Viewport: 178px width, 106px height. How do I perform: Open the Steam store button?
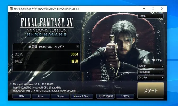point(41,96)
